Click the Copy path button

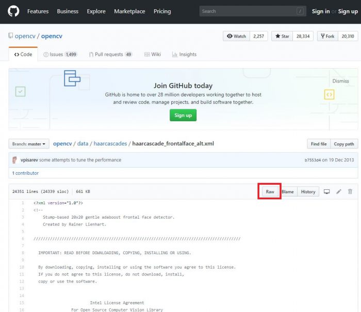tap(344, 144)
